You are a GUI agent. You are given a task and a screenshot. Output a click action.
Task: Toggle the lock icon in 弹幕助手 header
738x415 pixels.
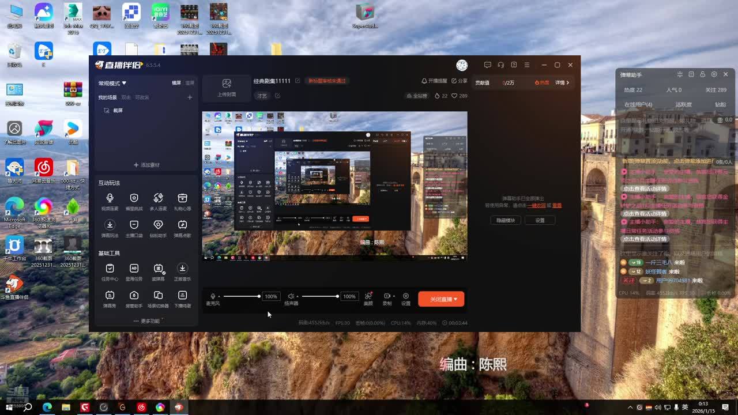[702, 74]
